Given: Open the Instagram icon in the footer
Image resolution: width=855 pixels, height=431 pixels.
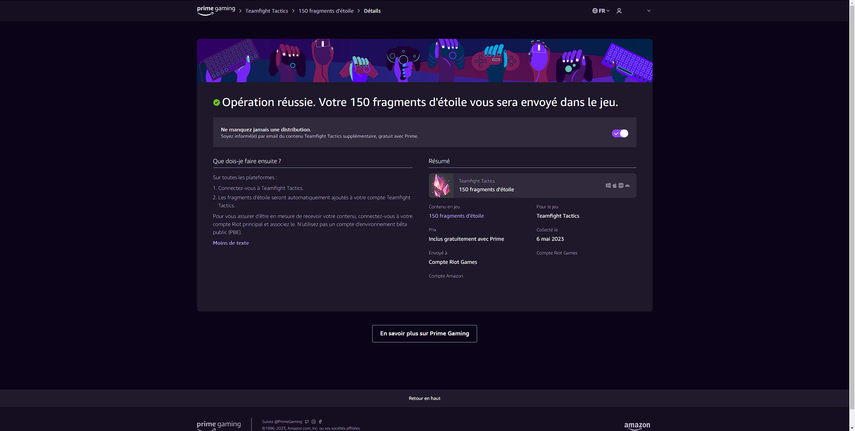Looking at the screenshot, I should [314, 422].
